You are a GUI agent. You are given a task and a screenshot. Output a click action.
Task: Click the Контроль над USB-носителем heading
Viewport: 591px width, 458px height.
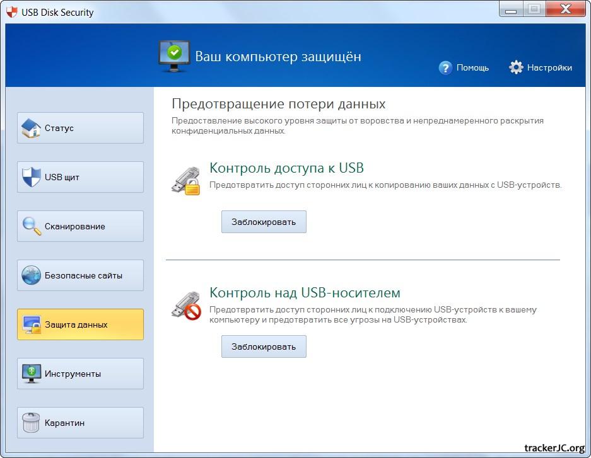[305, 293]
